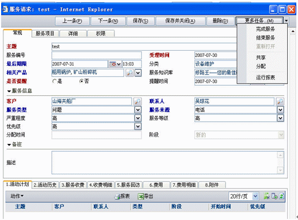Collapse the 备注 section

[x=9, y=145]
